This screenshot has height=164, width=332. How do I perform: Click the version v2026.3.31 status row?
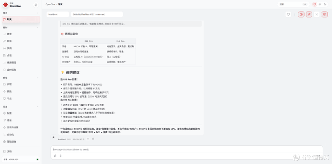pos(21,159)
